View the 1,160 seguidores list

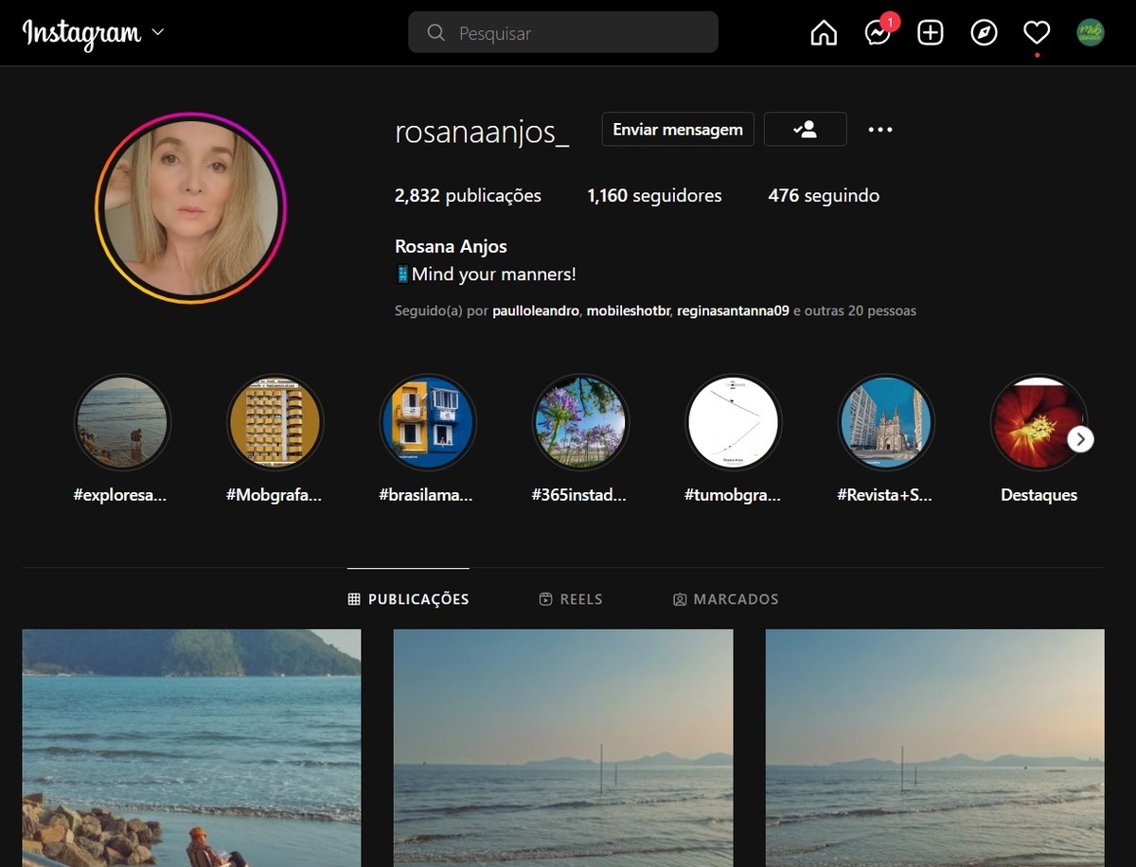click(653, 195)
